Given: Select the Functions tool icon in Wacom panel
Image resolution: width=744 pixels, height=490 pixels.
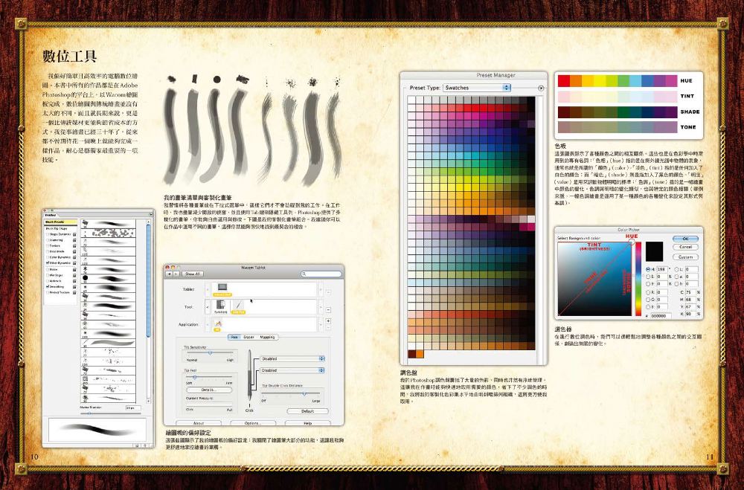Looking at the screenshot, I should tap(221, 305).
